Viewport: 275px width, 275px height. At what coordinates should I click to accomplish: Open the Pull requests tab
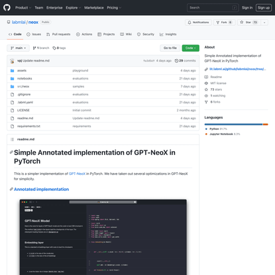pyautogui.click(x=58, y=34)
